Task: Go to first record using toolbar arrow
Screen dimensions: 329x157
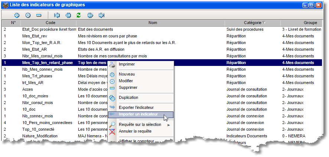Action: point(57,15)
